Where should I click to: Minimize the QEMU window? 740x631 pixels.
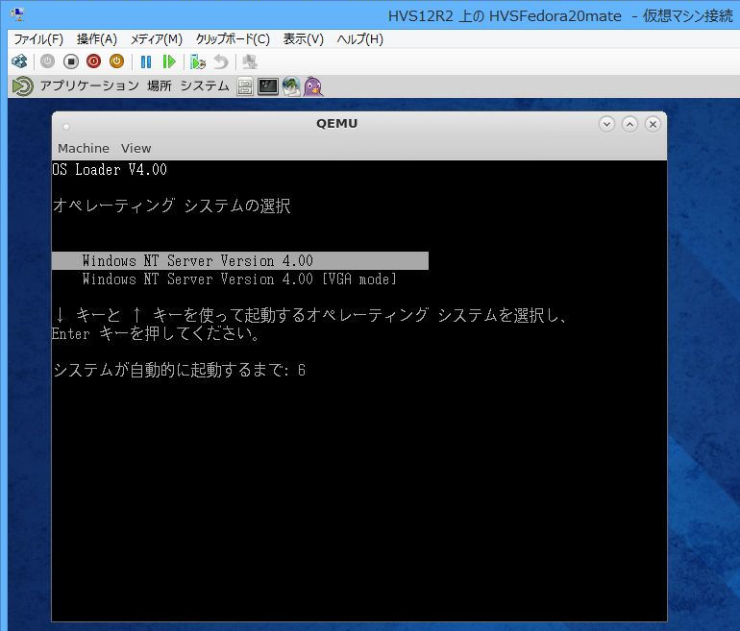(x=607, y=125)
